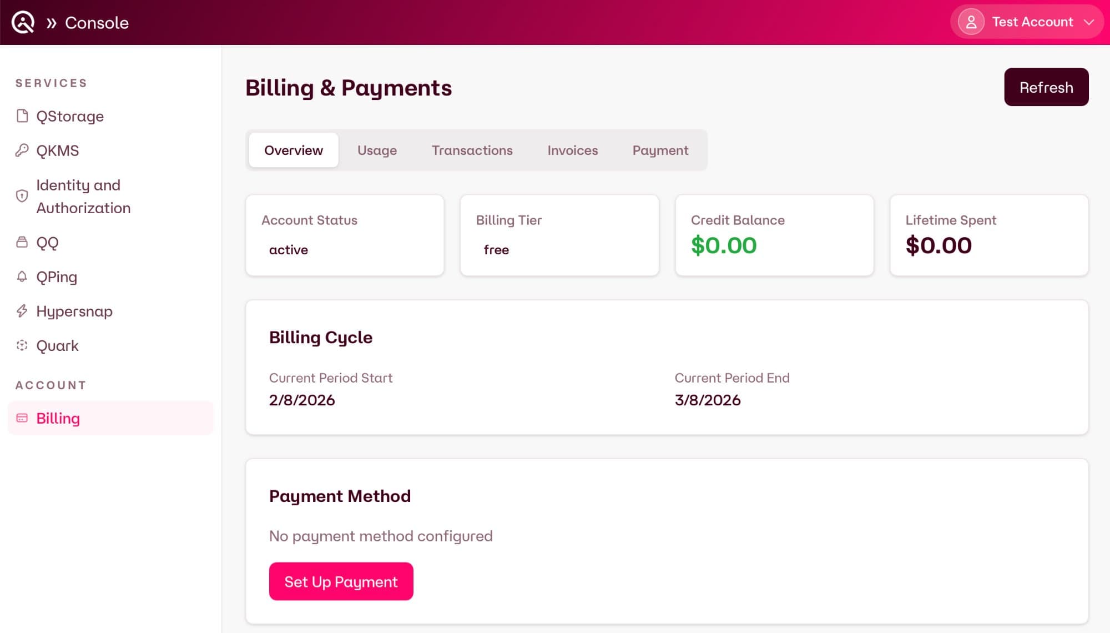Select the Overview tab
Viewport: 1110px width, 633px height.
(x=293, y=150)
